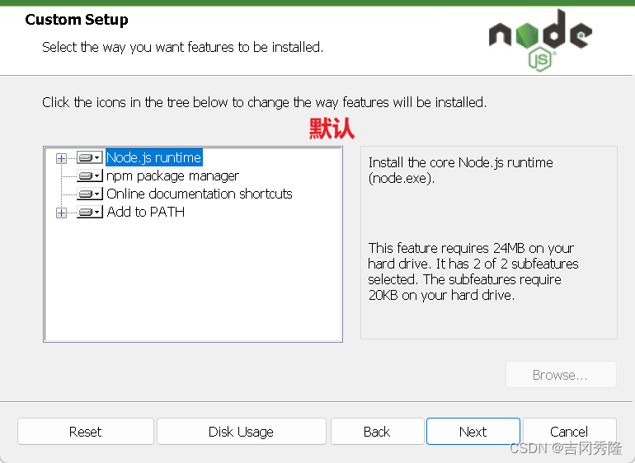635x463 pixels.
Task: Click the disabled Browse... button
Action: tap(561, 375)
